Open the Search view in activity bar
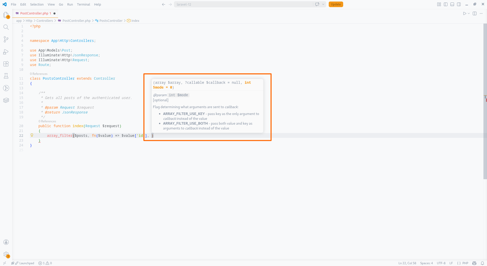This screenshot has height=266, width=487. [6, 27]
